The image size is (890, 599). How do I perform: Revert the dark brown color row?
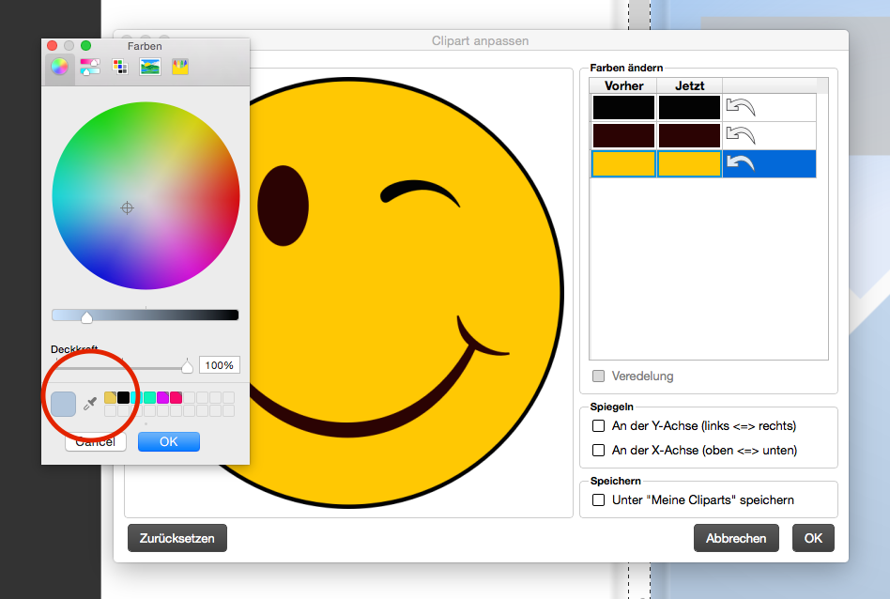741,135
